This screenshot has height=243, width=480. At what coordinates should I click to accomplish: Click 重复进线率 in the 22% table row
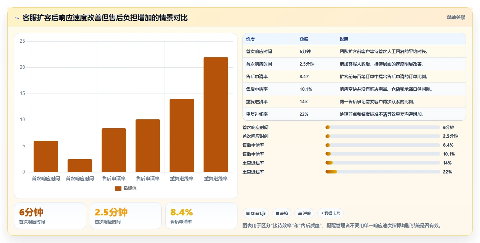click(257, 114)
